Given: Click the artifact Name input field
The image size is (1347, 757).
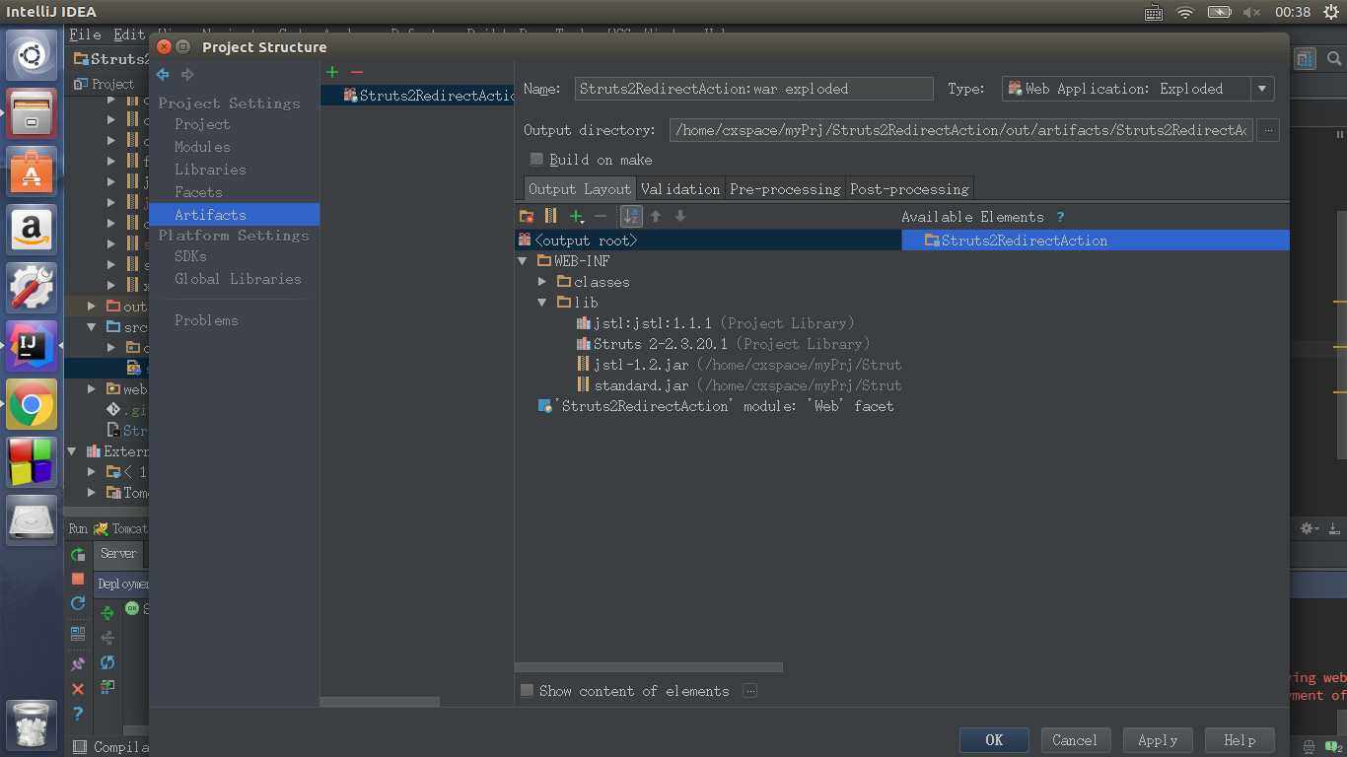Looking at the screenshot, I should [753, 89].
